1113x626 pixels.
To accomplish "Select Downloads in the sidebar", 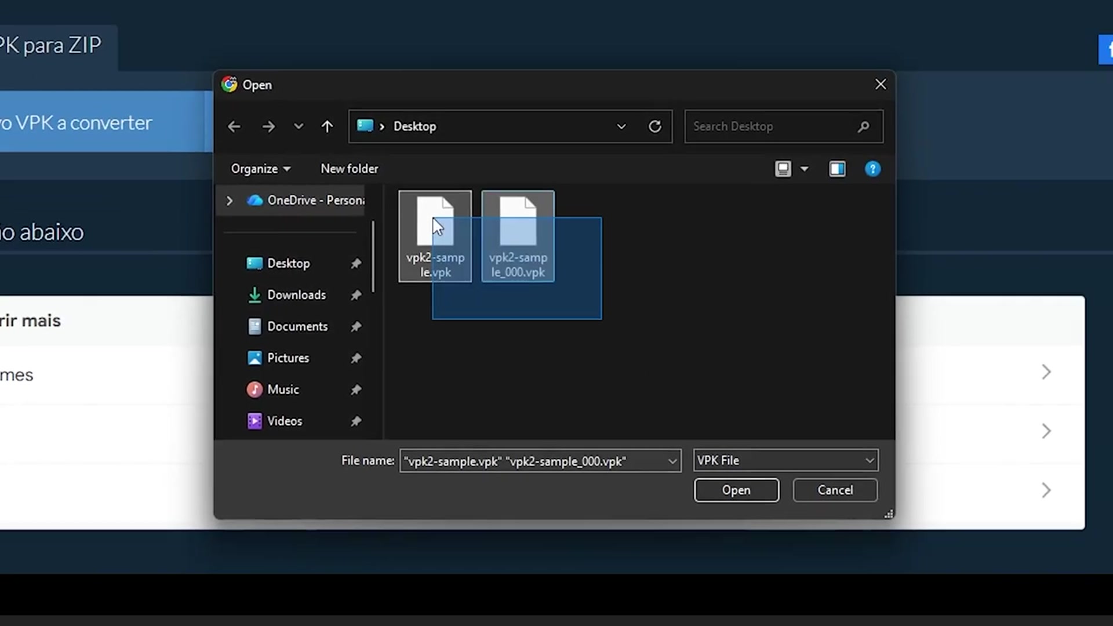I will 296,295.
